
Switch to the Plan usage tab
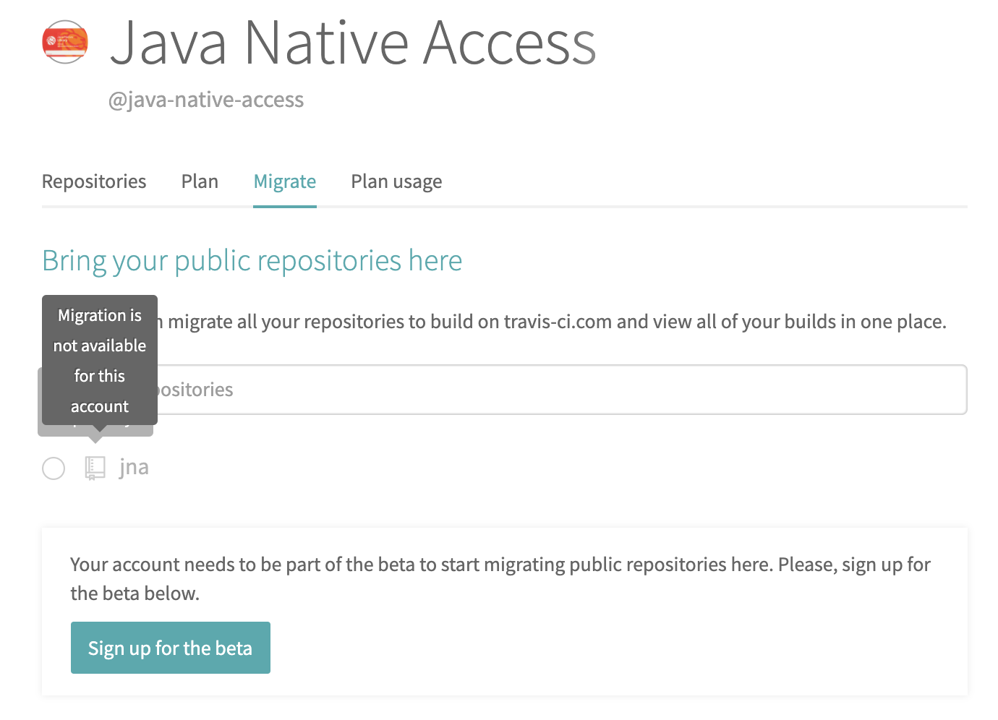tap(396, 181)
